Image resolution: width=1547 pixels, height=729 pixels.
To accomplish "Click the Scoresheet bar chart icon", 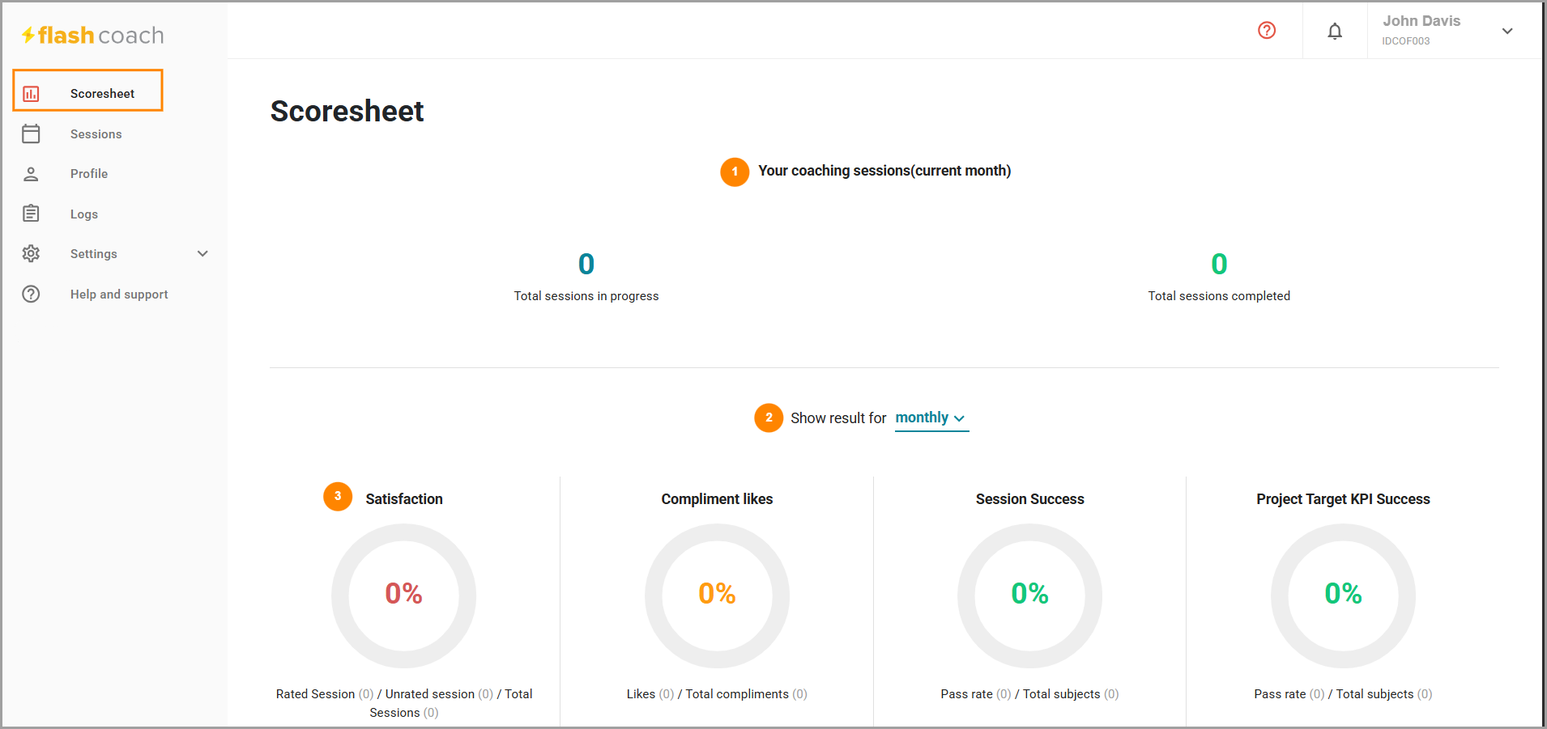I will (x=31, y=94).
